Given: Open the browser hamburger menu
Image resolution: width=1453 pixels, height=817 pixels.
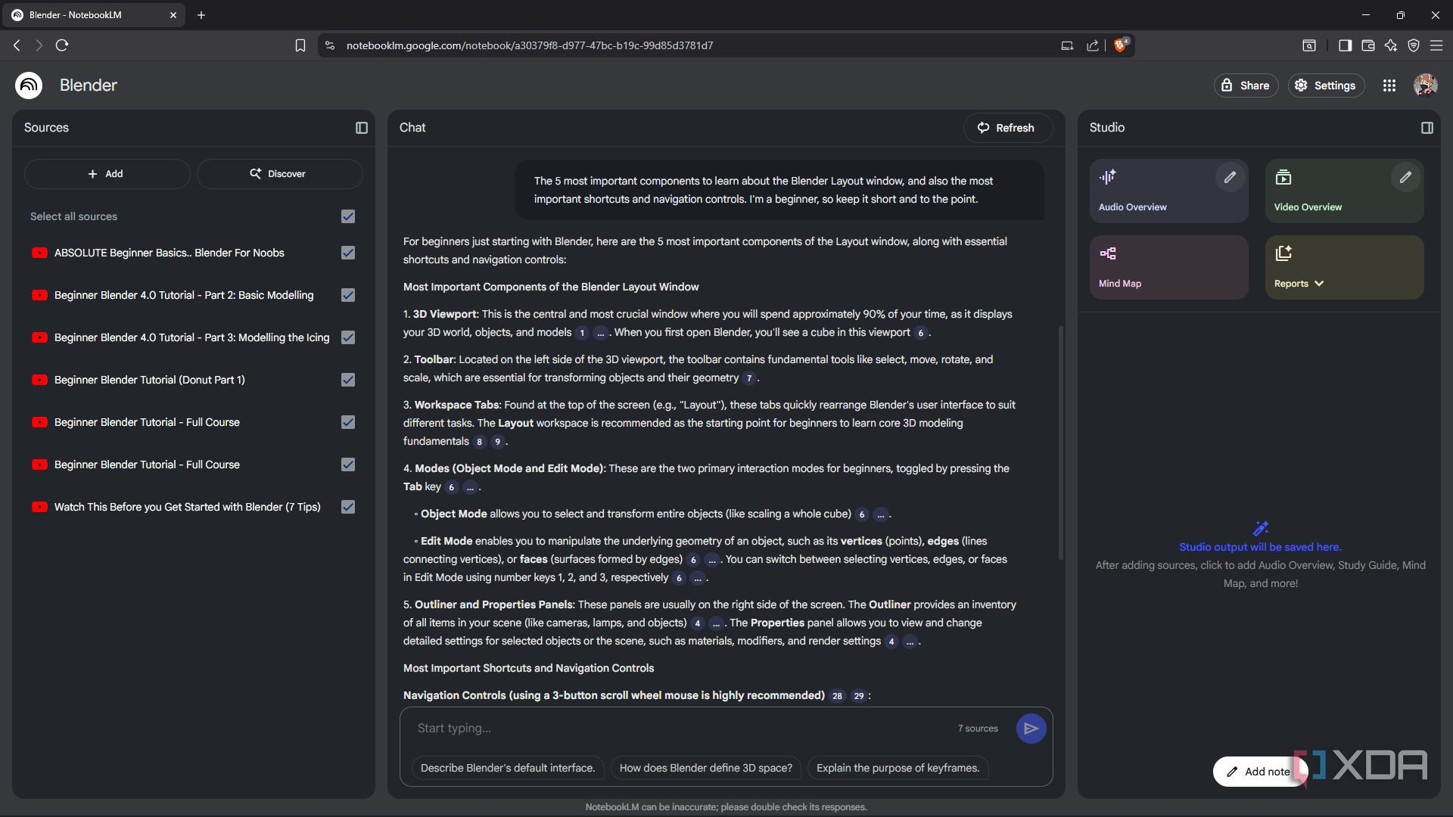Looking at the screenshot, I should click(1436, 45).
